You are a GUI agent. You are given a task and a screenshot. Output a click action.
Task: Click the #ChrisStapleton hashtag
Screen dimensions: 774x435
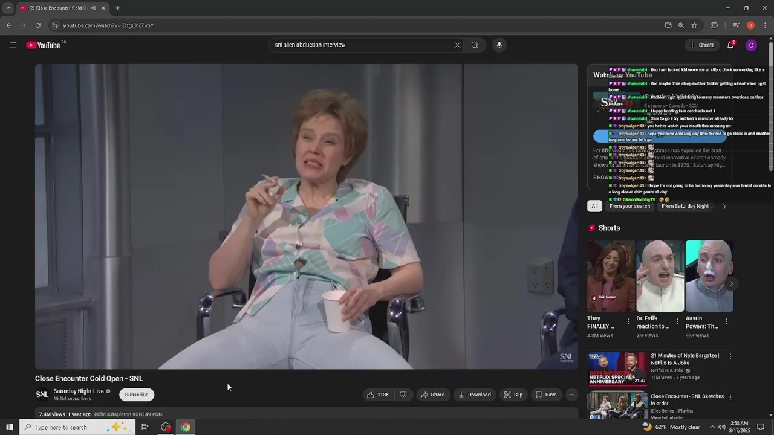click(112, 414)
